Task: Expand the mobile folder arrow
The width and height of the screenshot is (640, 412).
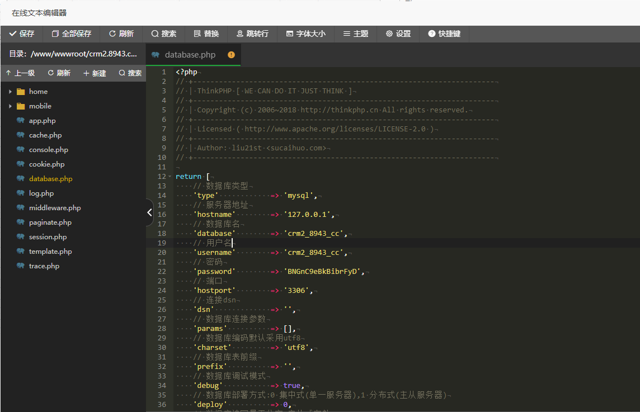Action: click(10, 106)
